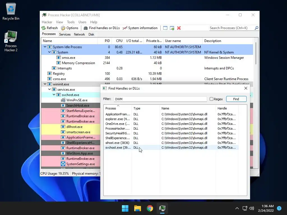Sort results by Process column header
This screenshot has height=215, width=287.
coord(118,108)
